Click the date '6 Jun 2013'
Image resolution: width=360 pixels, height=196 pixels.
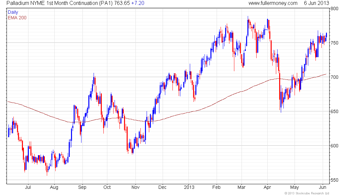pyautogui.click(x=316, y=3)
